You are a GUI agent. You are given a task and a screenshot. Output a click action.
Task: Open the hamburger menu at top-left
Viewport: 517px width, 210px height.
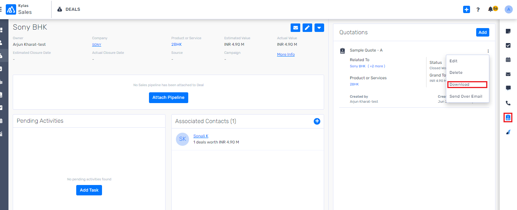click(1, 9)
